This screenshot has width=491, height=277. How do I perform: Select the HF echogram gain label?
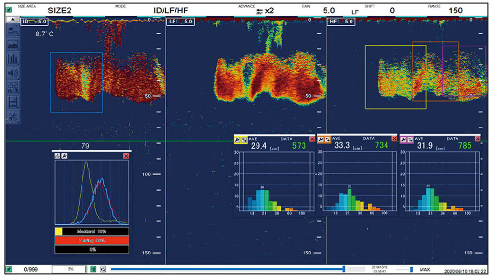[341, 22]
